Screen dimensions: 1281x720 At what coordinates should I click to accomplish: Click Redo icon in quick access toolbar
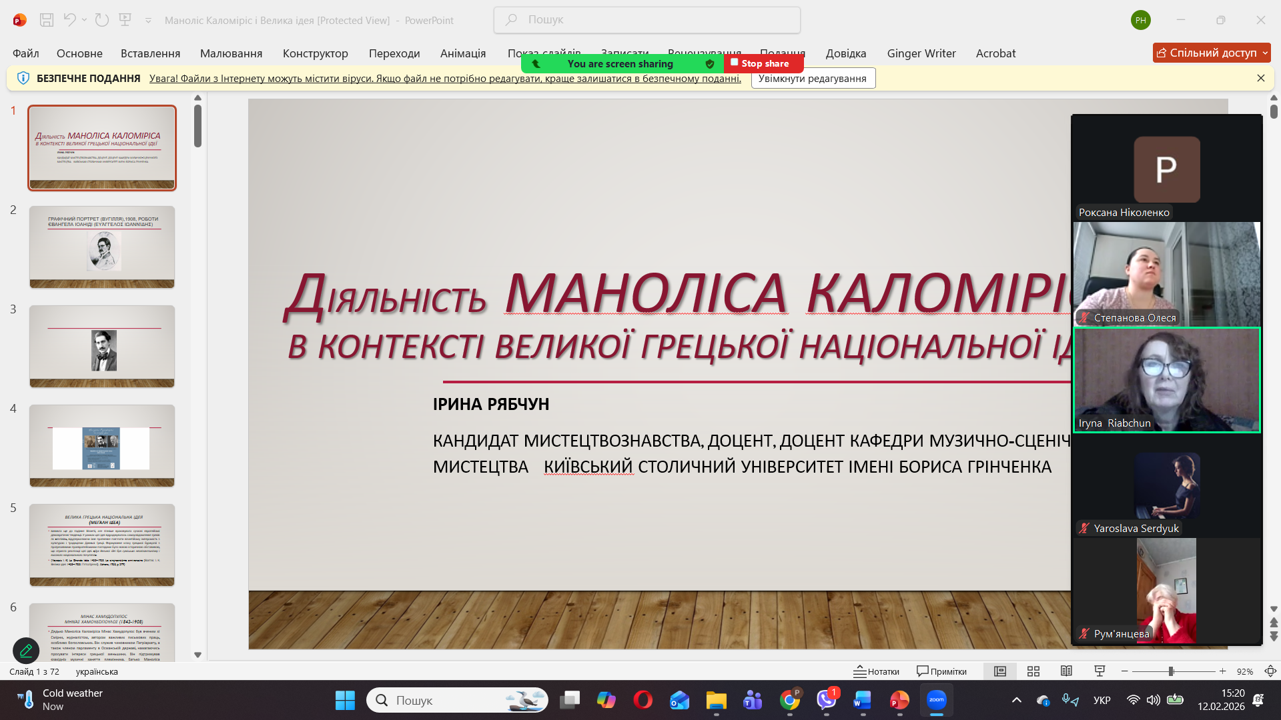click(x=101, y=20)
